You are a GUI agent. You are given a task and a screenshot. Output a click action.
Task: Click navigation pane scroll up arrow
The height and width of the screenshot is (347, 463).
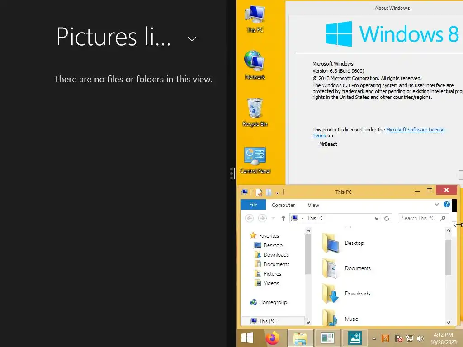click(x=308, y=231)
